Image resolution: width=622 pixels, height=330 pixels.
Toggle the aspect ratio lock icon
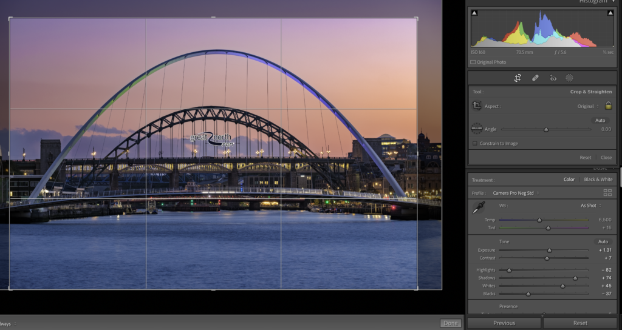pyautogui.click(x=608, y=106)
